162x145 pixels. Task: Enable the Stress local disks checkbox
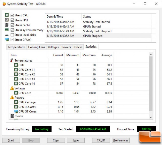point(12,35)
